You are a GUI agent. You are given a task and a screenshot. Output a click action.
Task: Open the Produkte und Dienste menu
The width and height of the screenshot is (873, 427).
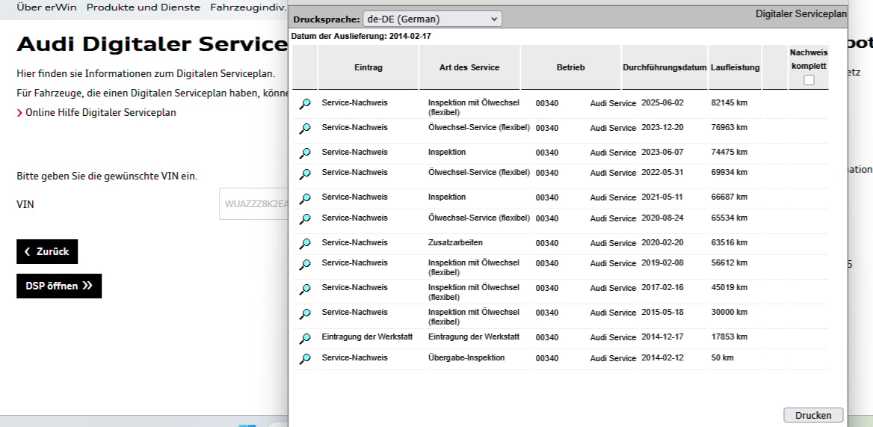(x=143, y=7)
